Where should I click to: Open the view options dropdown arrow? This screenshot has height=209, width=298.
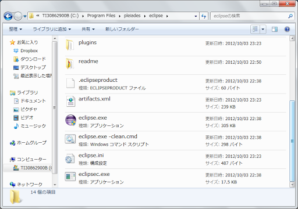[x=263, y=30]
